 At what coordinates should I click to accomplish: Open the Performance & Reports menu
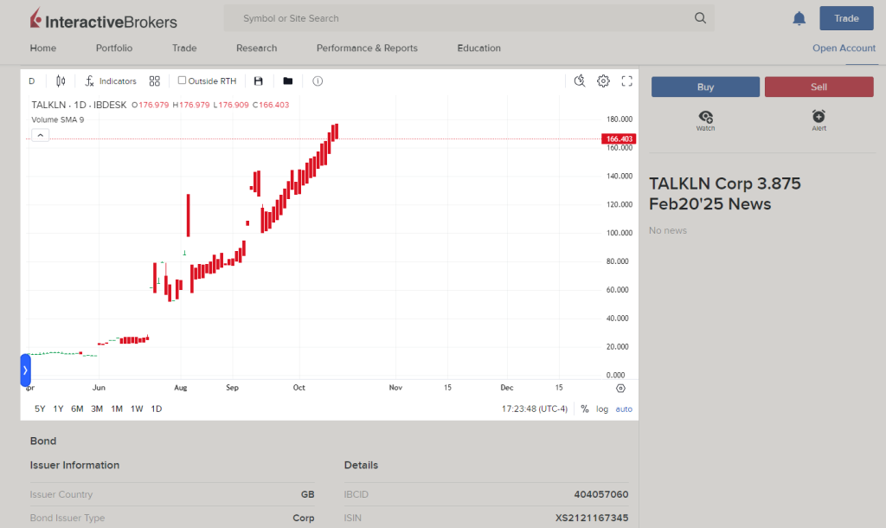[x=367, y=48]
